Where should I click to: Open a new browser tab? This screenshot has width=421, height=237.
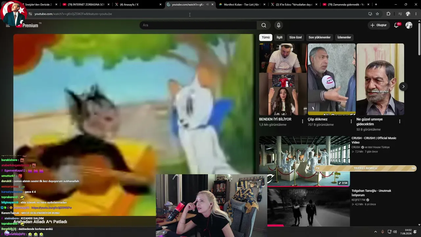pyautogui.click(x=376, y=5)
